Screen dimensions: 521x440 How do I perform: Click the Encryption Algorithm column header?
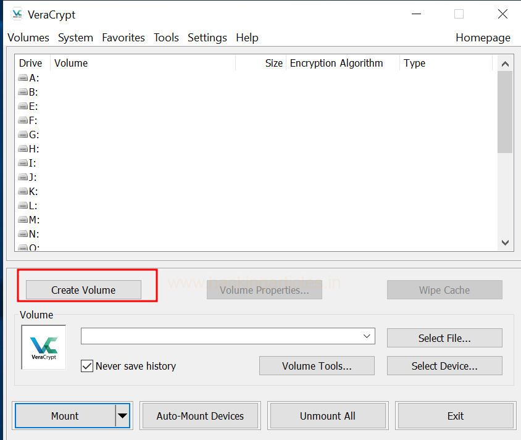pyautogui.click(x=343, y=63)
